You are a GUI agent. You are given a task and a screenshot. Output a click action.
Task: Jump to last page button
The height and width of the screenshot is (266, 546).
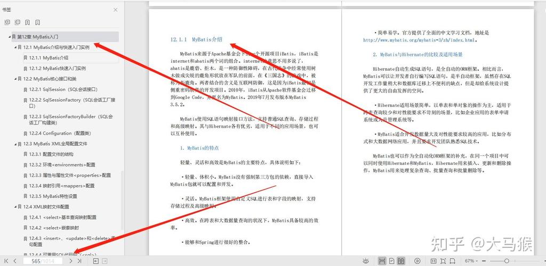79,261
